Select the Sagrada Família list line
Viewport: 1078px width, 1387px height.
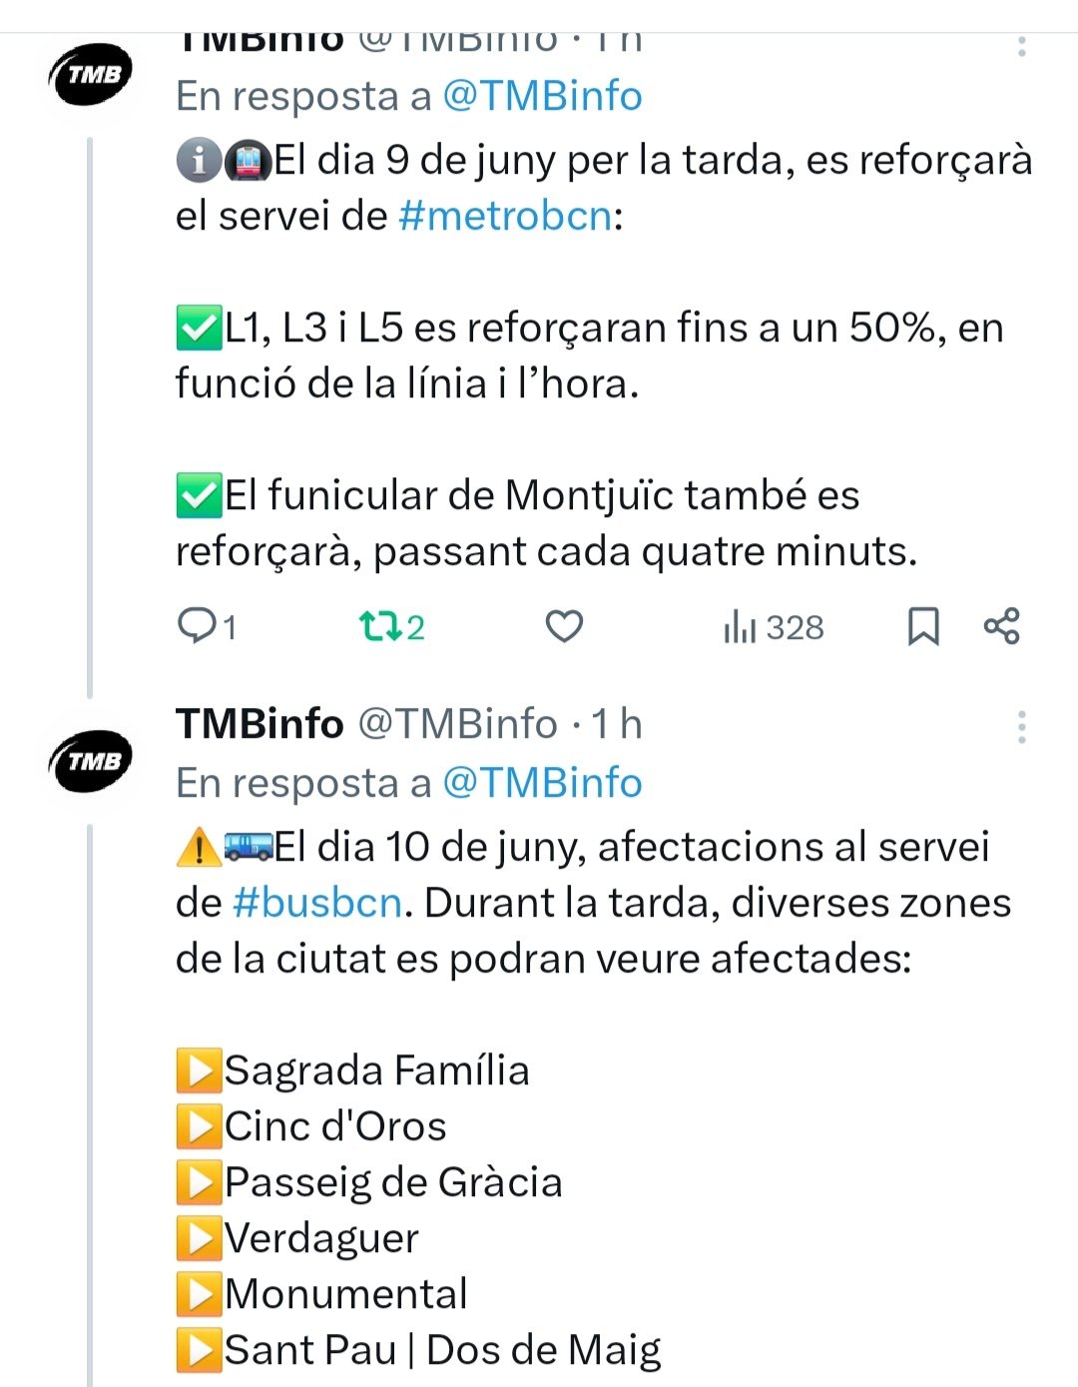353,1070
